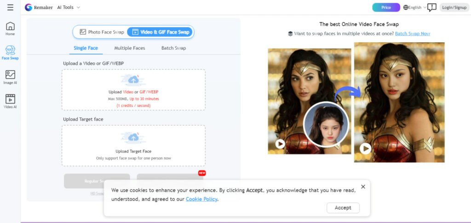
Task: Select Video & GIF Face Swap mode
Action: [161, 32]
